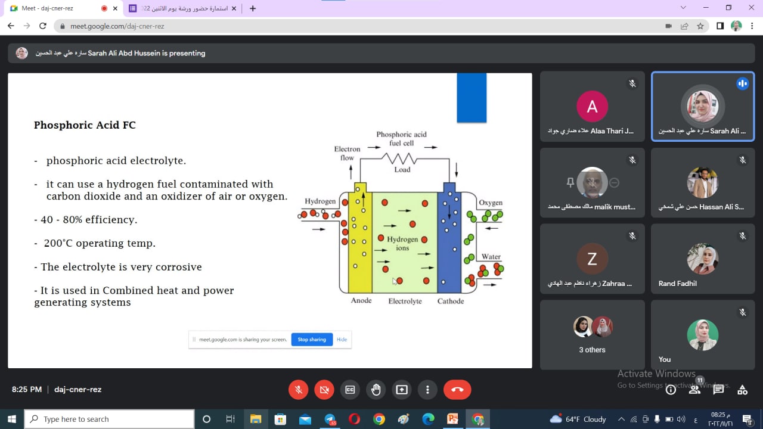Switch to the Arabic attendance form tab
This screenshot has height=429, width=763.
point(182,8)
